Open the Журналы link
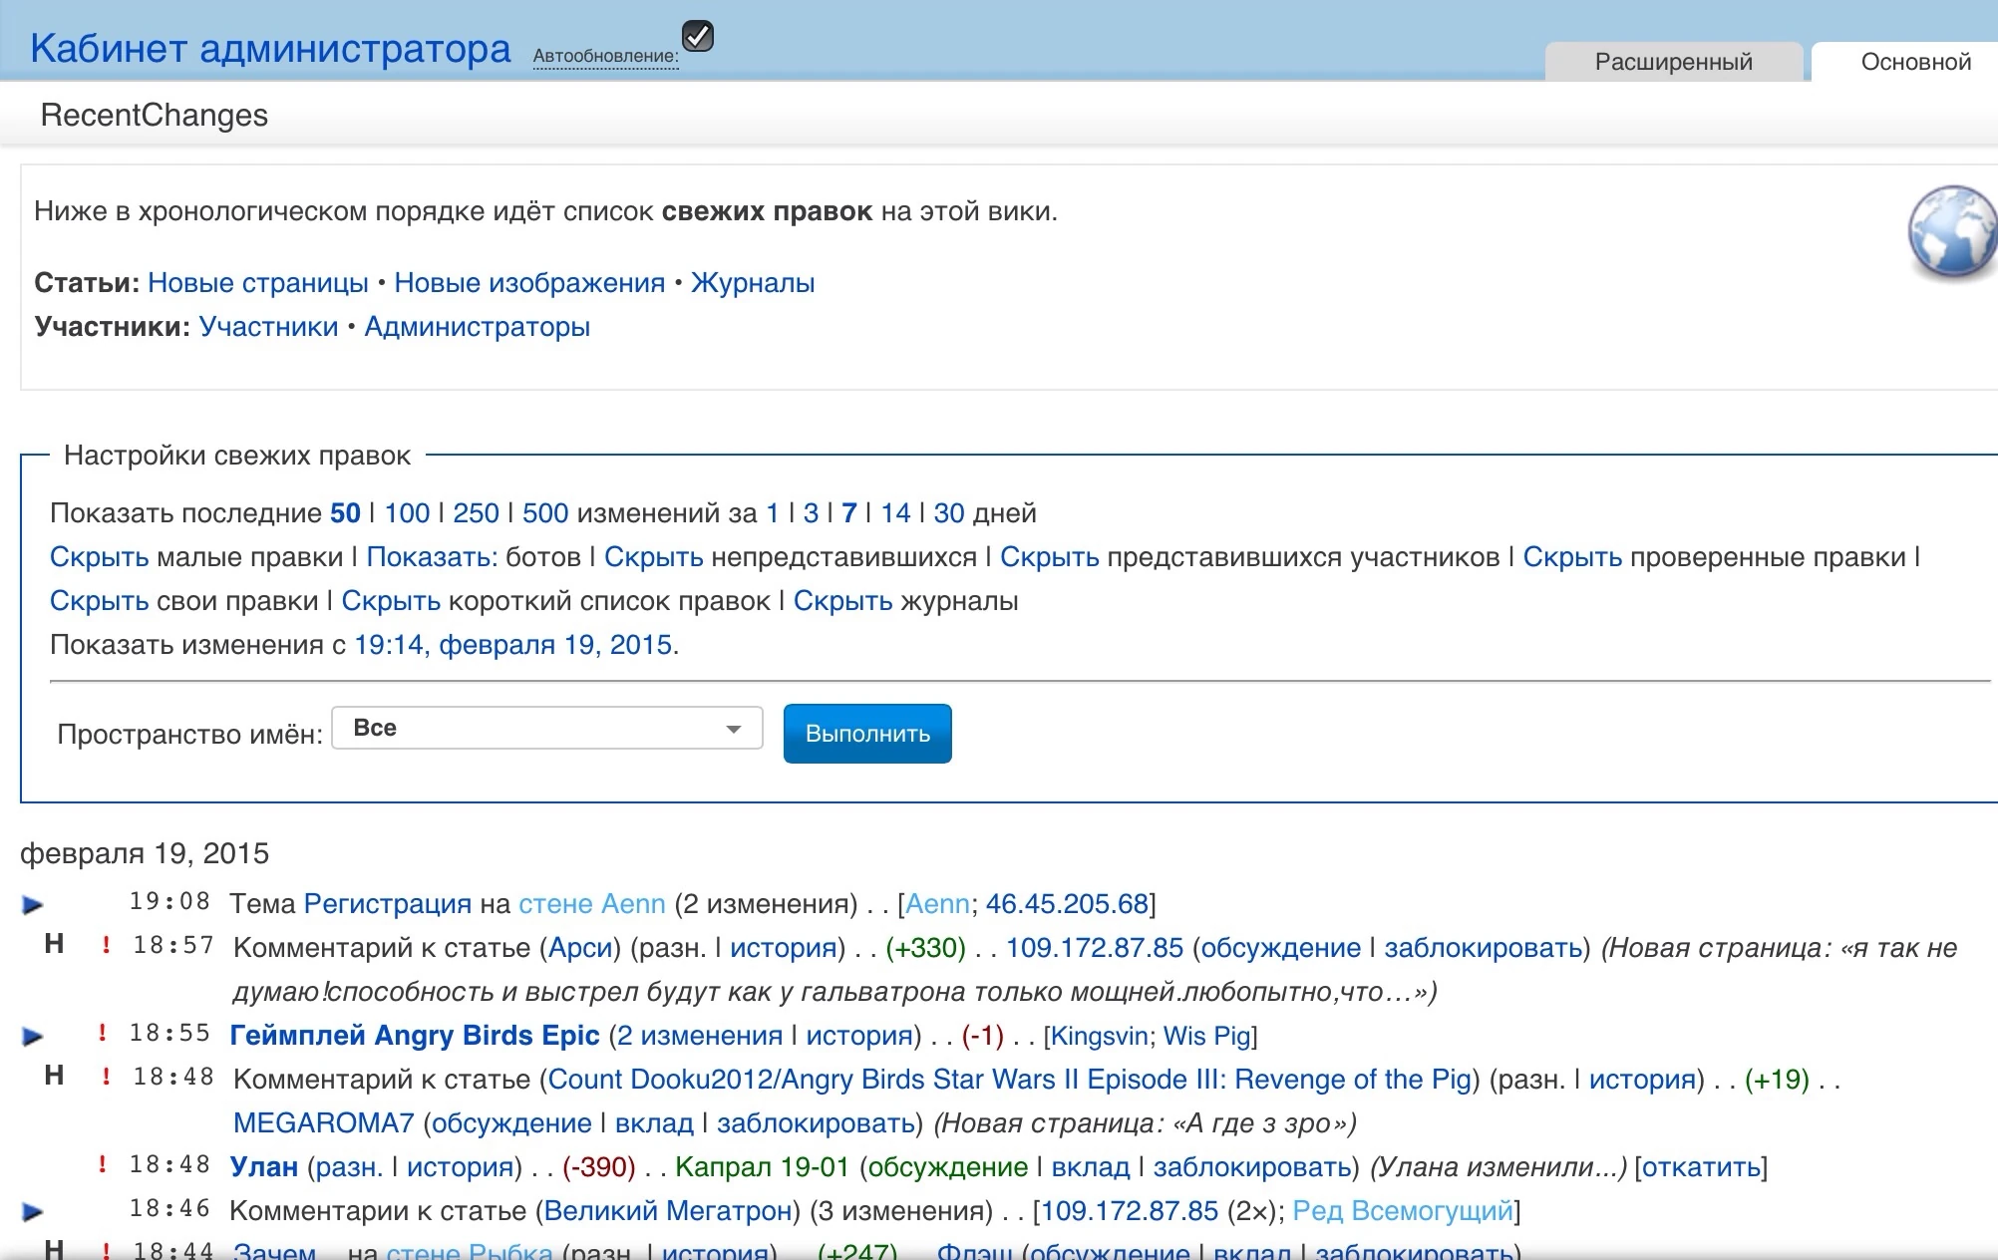Viewport: 1998px width, 1260px height. 752,283
